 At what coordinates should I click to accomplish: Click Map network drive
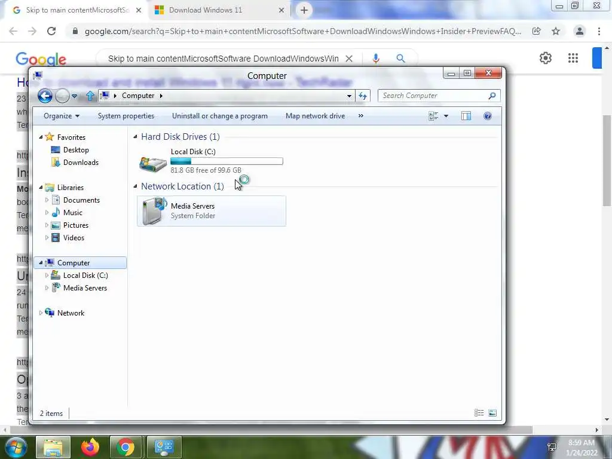(316, 116)
